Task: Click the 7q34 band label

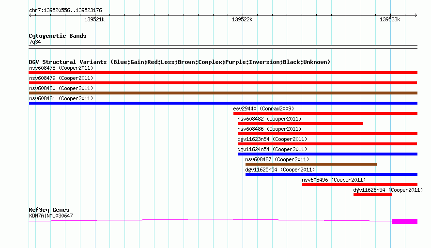Action: (35, 42)
